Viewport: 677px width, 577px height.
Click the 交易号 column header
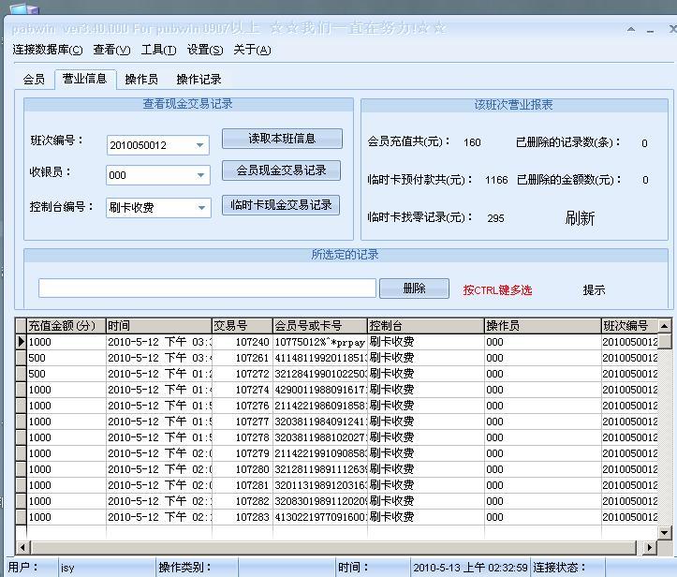[243, 326]
